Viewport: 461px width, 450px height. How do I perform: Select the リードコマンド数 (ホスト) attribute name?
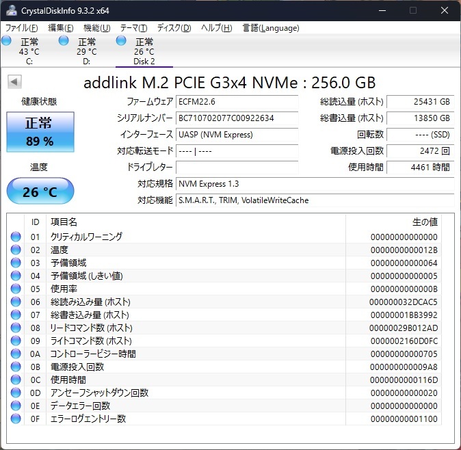[x=91, y=328]
